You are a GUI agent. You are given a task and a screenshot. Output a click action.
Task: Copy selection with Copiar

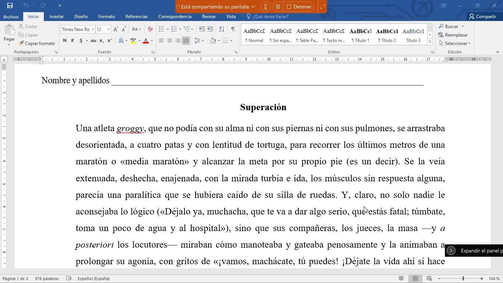28,35
